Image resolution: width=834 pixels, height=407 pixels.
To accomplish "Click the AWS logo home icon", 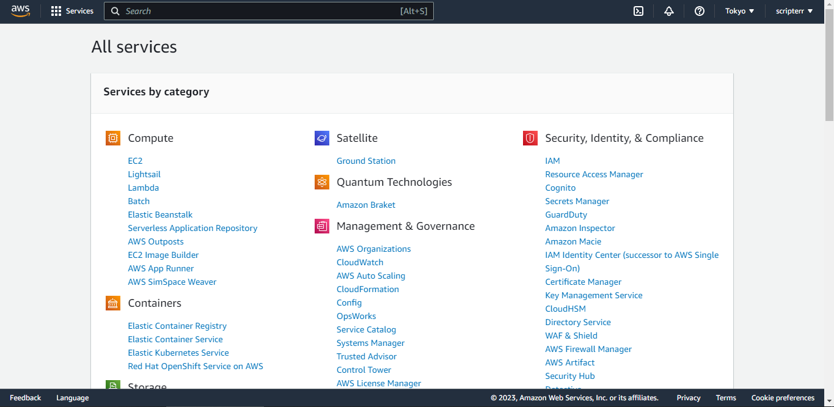I will click(20, 11).
